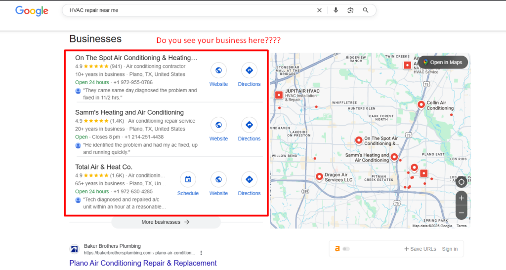Screen dimensions: 506x270
Task: Click phone number +1 214-251-4438
Action: [x=144, y=137]
